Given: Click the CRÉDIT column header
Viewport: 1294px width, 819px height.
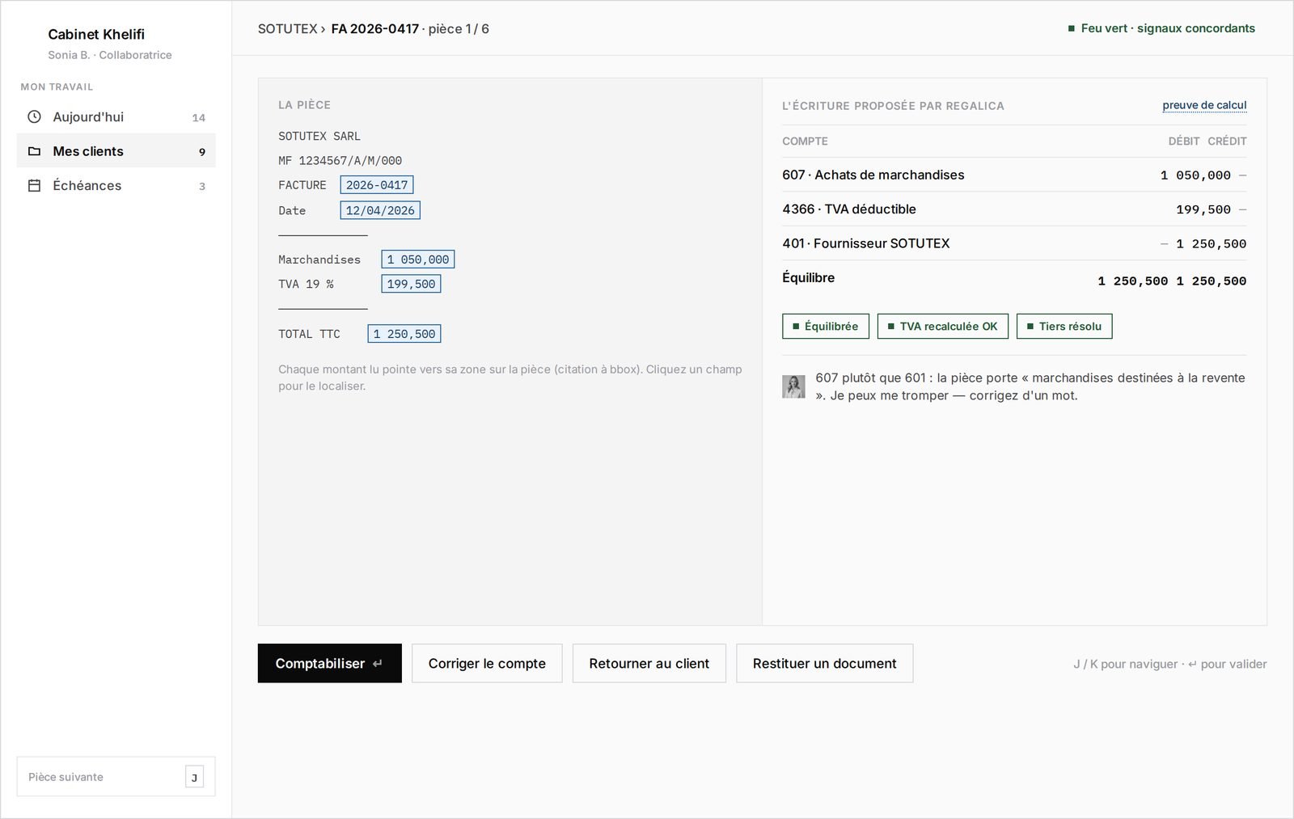Looking at the screenshot, I should [1227, 141].
